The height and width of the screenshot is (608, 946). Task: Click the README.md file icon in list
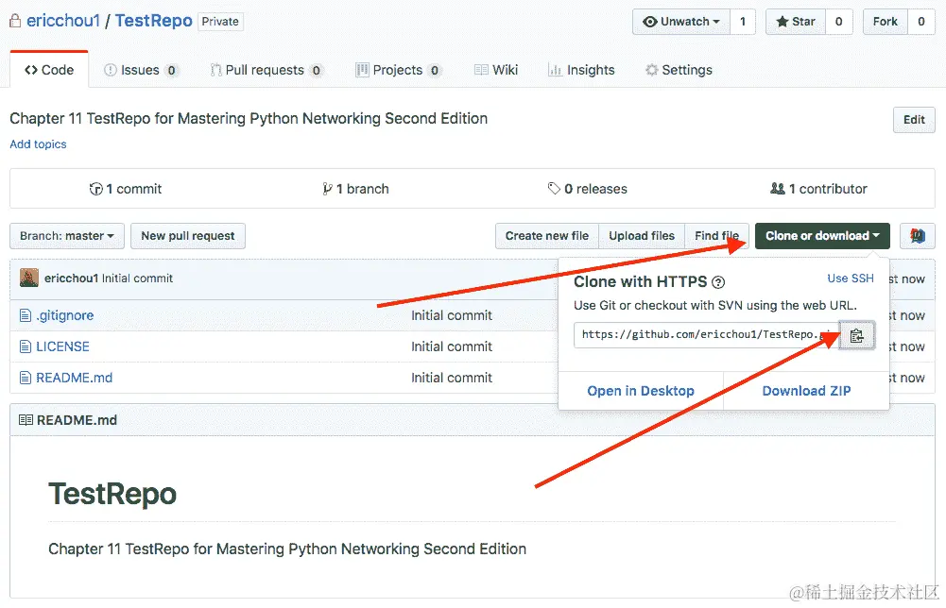point(26,378)
